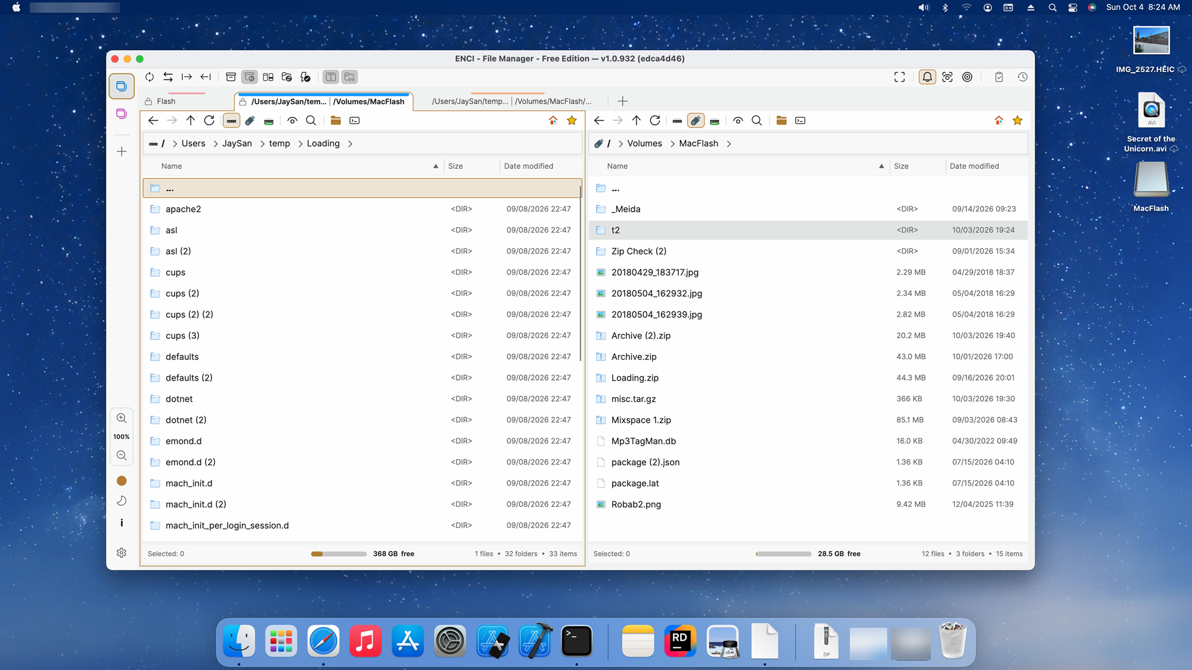Click the orange accent color dot in sidebar
This screenshot has height=670, width=1192.
pyautogui.click(x=122, y=481)
